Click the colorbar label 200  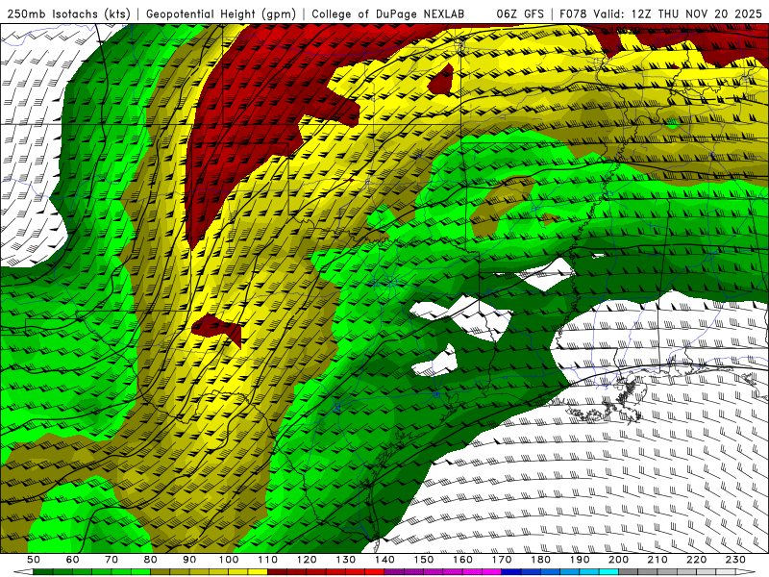pos(618,560)
